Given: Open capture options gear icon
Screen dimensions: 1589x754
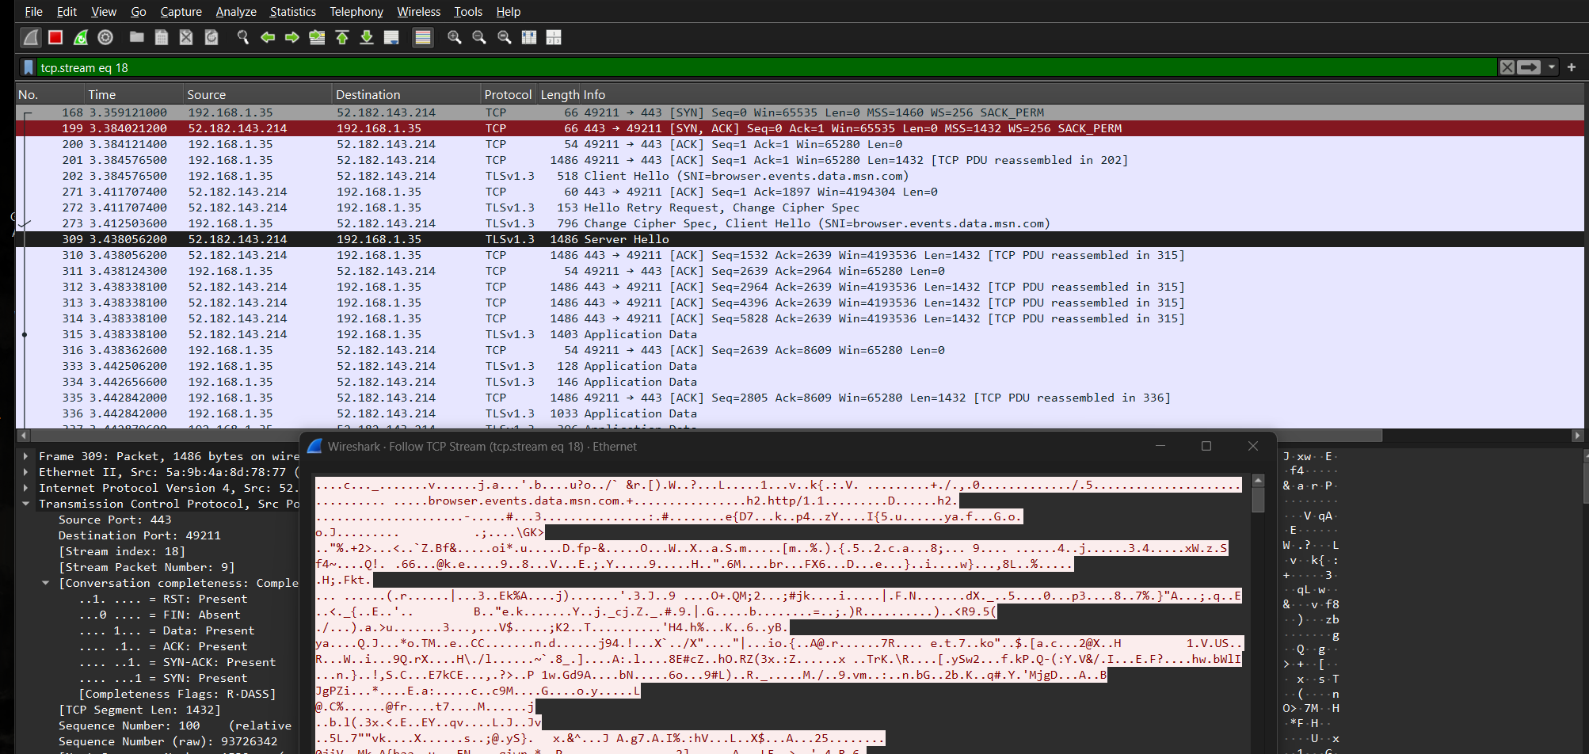Looking at the screenshot, I should [x=105, y=37].
